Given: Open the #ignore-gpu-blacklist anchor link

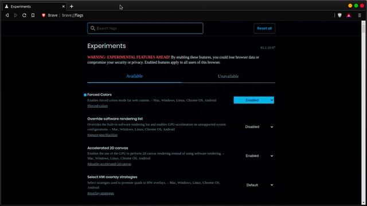Looking at the screenshot, I should [x=102, y=135].
